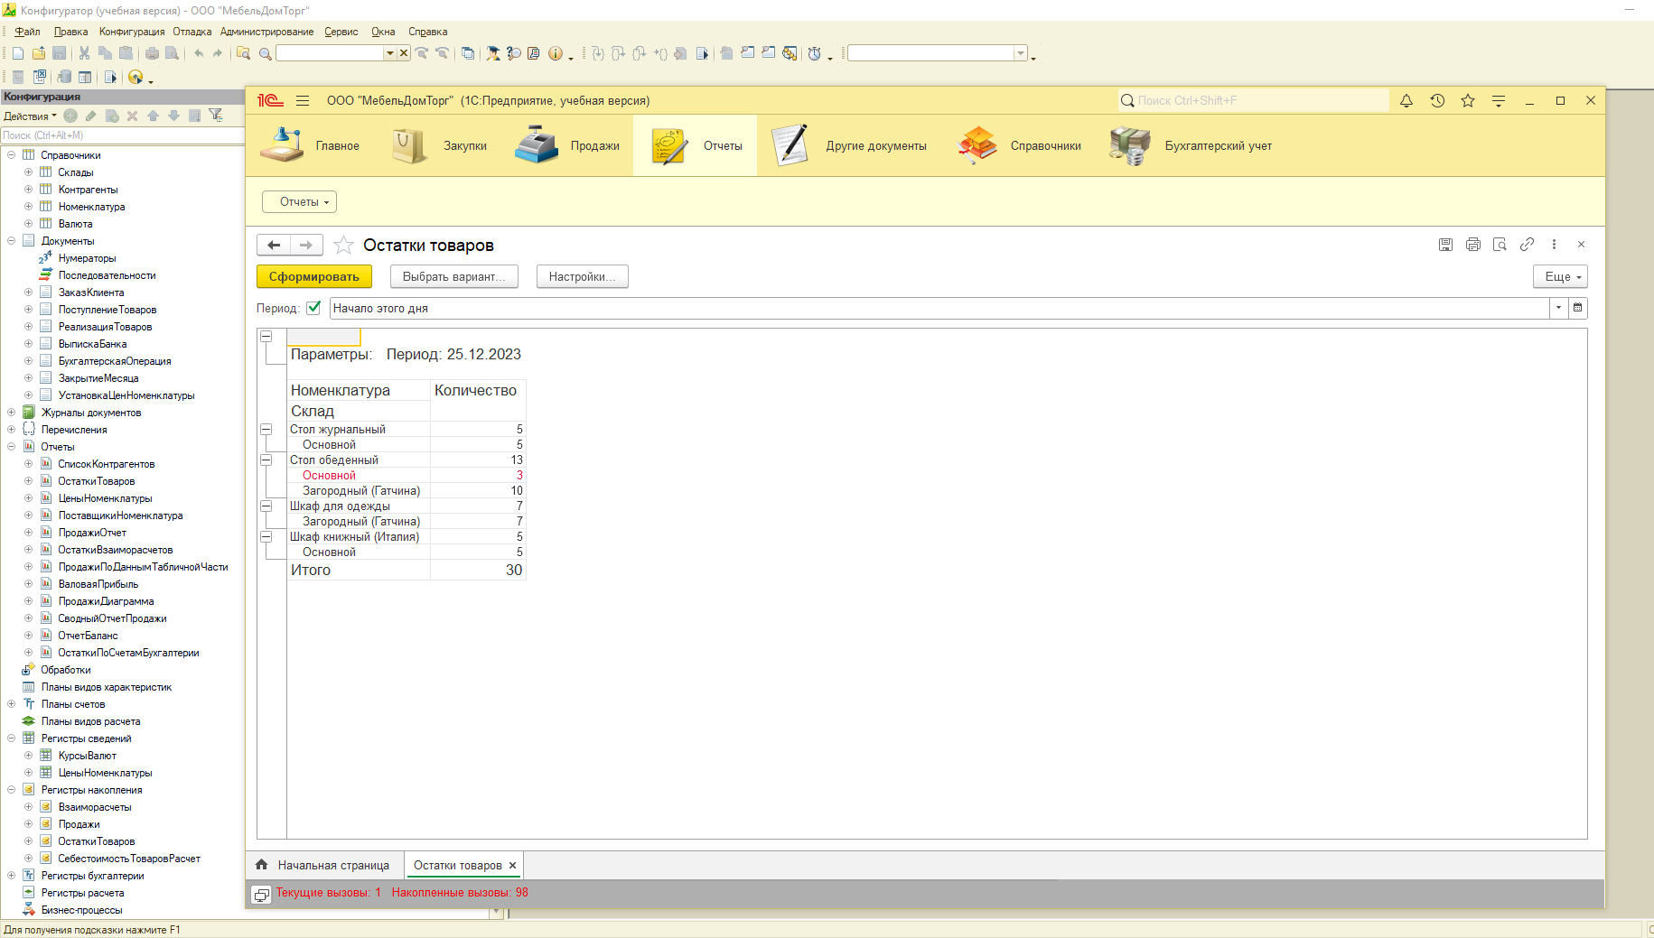Collapse the Параметры group at report top
The width and height of the screenshot is (1654, 938).
(266, 337)
